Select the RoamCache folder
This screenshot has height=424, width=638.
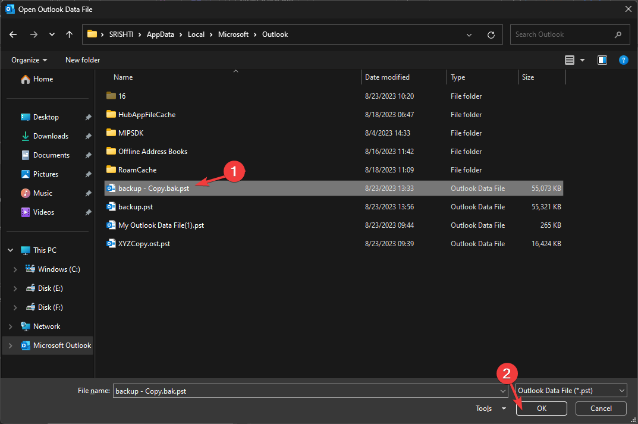334,170
